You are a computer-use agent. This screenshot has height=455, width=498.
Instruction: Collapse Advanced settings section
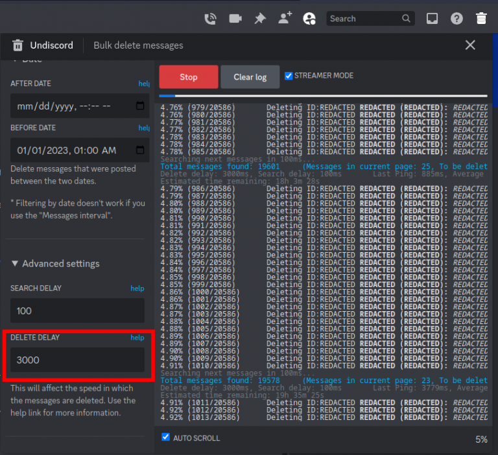tap(56, 264)
